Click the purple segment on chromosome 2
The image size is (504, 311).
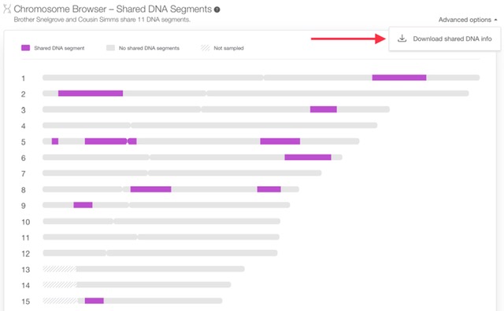coord(91,93)
